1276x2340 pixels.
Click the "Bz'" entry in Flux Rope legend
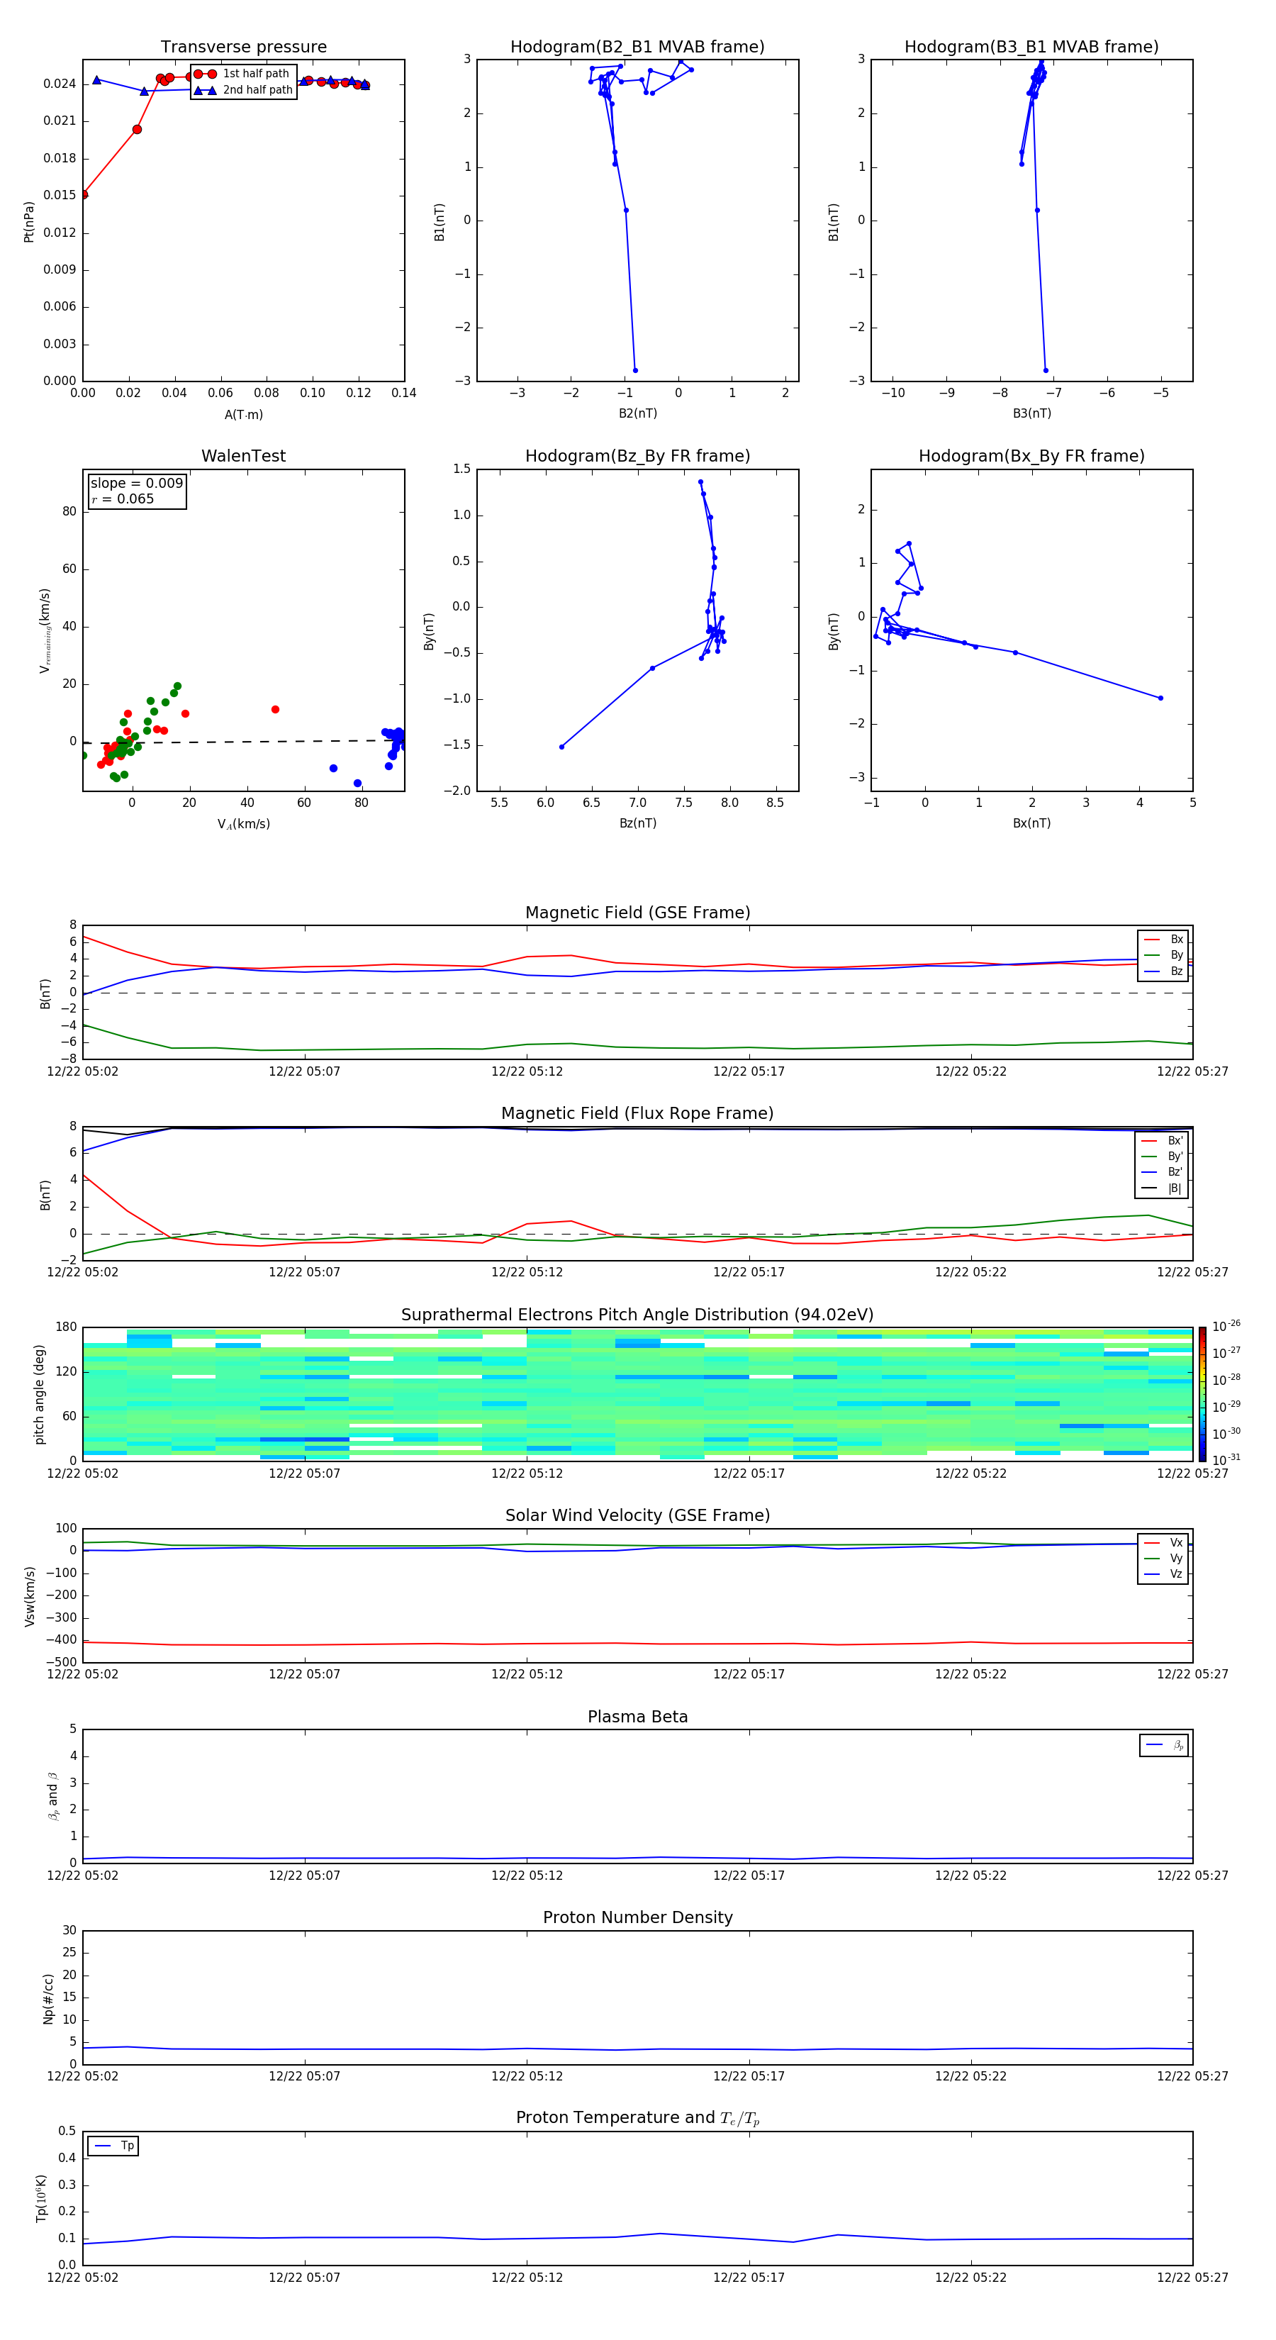tap(1163, 1173)
